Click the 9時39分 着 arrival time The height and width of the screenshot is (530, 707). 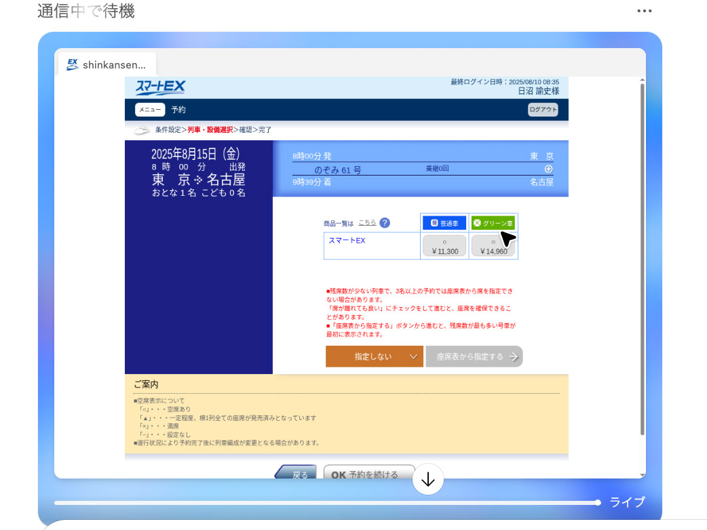click(x=312, y=182)
